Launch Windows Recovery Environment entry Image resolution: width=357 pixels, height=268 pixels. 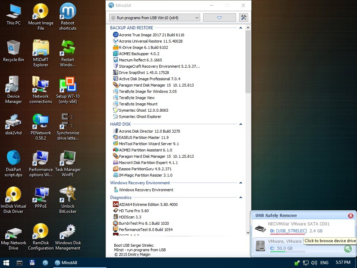pyautogui.click(x=147, y=189)
